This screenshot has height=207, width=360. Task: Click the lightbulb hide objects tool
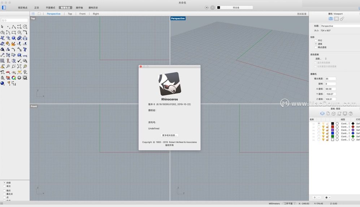pyautogui.click(x=25, y=72)
